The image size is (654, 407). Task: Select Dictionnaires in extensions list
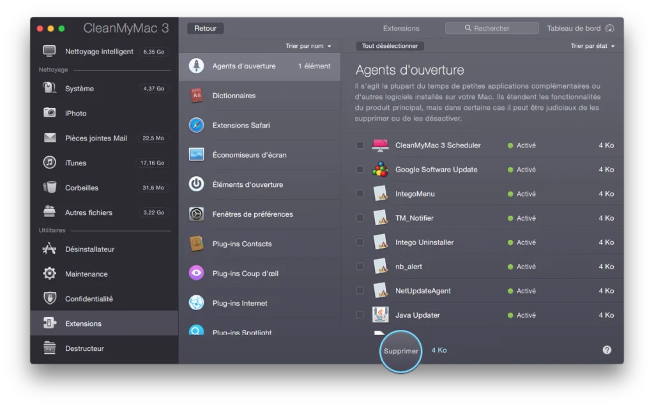pyautogui.click(x=259, y=96)
